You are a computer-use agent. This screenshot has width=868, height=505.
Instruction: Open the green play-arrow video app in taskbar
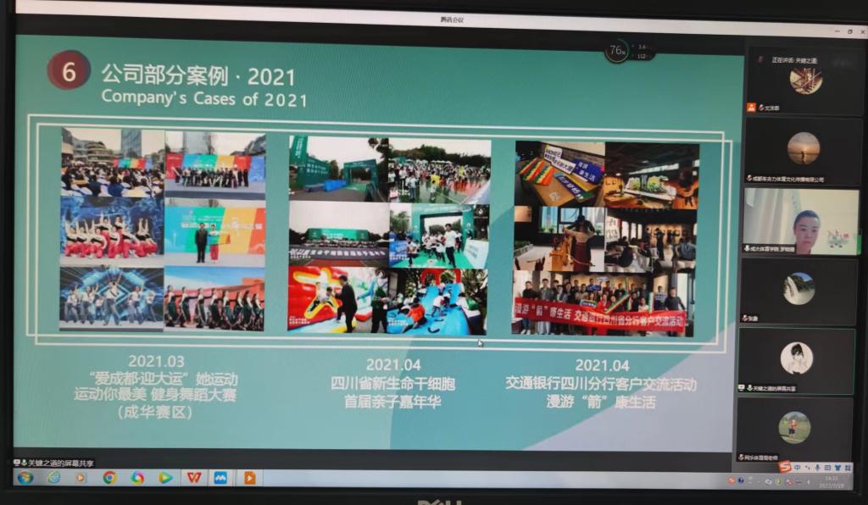[165, 477]
